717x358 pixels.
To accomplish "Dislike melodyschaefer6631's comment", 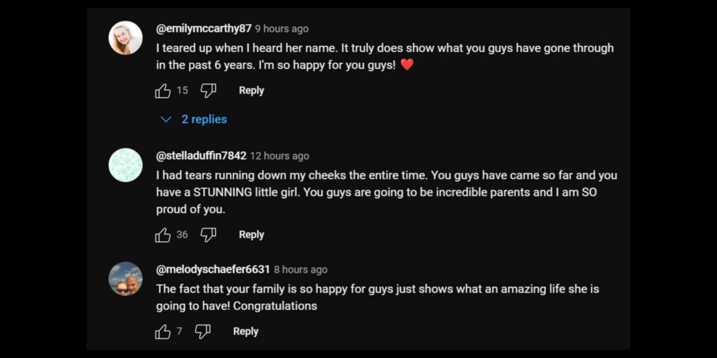I will [202, 331].
